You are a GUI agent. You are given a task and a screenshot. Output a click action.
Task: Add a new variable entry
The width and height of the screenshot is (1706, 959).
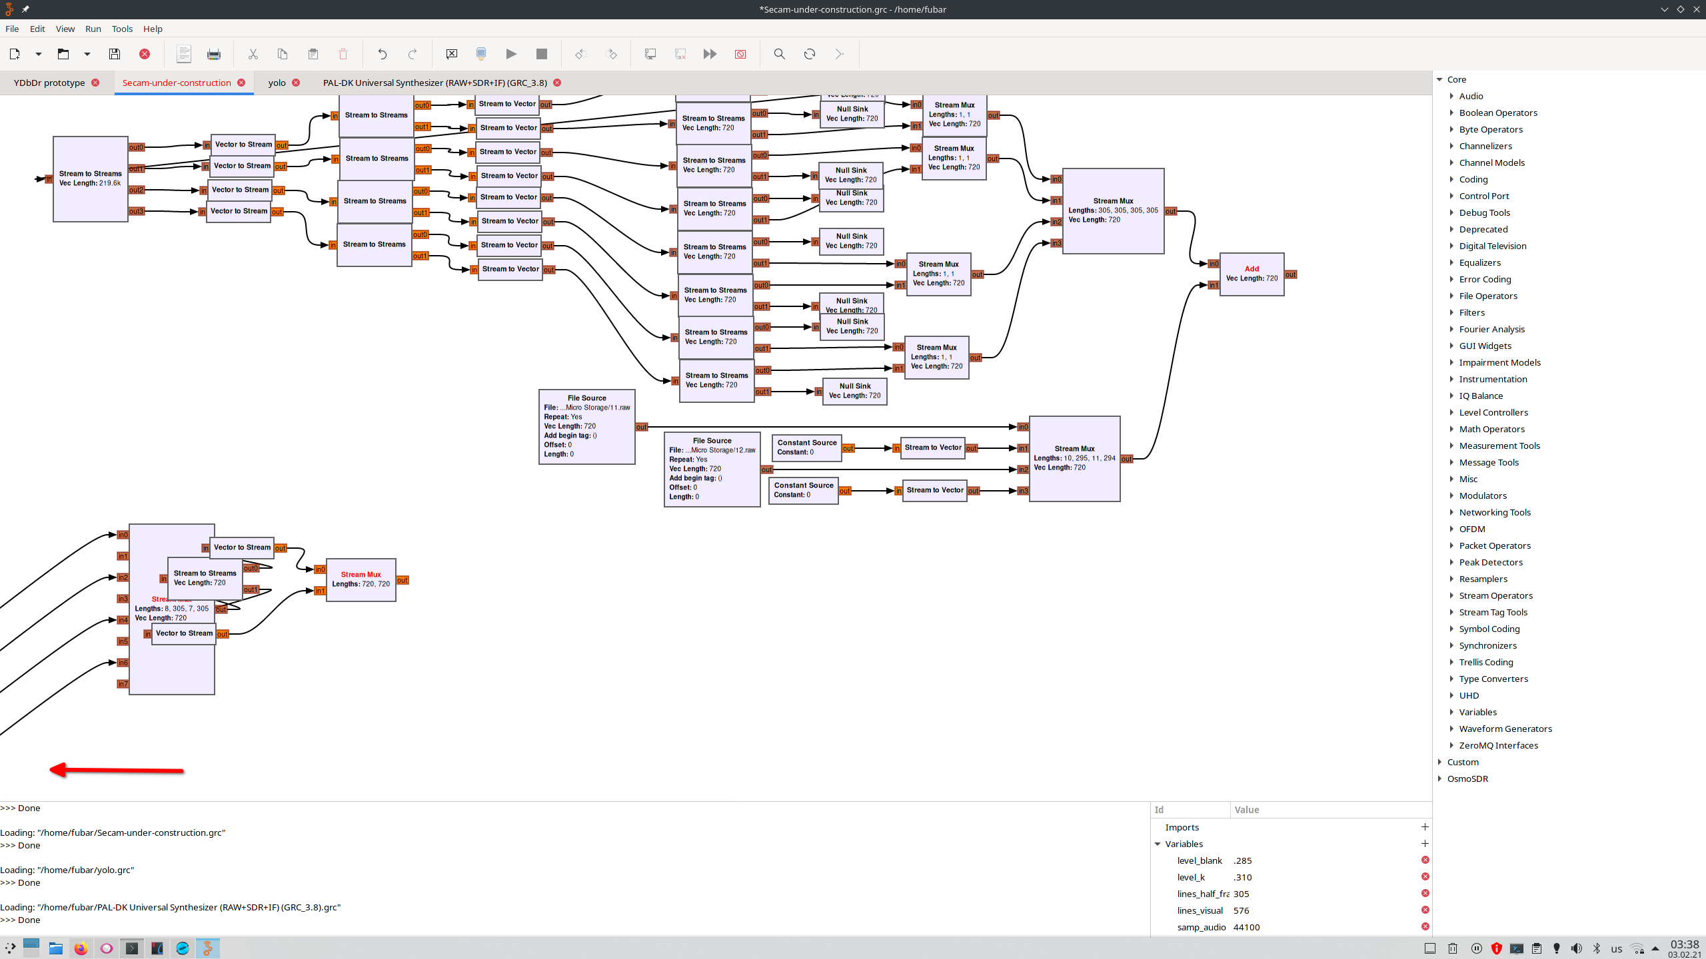1425,844
